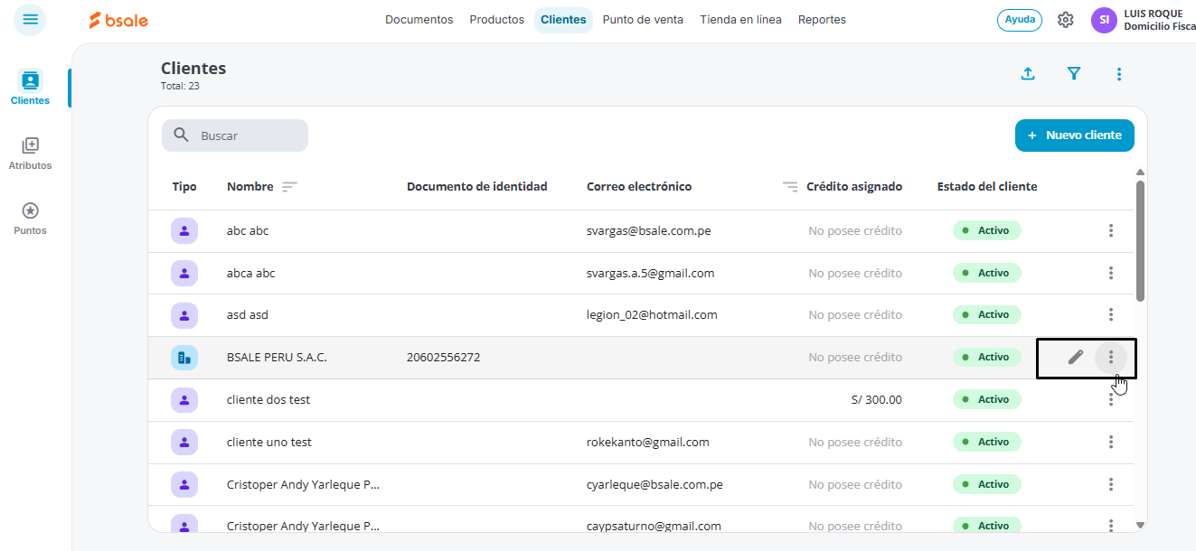Screen dimensions: 1196x551
Task: Sort by Nombre column icon
Action: pyautogui.click(x=289, y=187)
